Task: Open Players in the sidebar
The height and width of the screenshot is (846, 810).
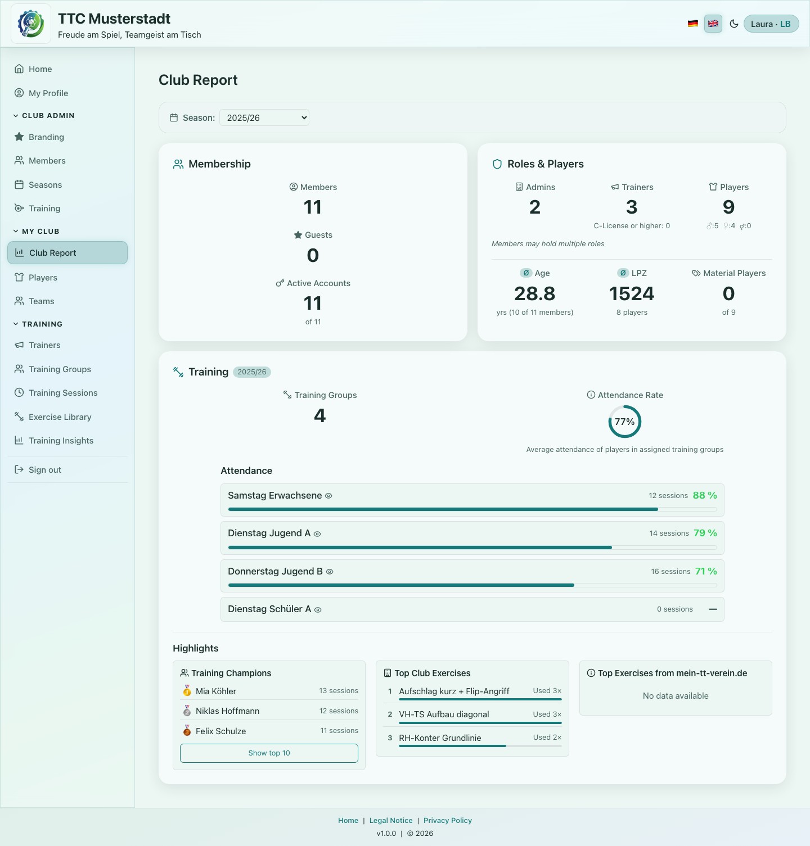Action: (67, 277)
